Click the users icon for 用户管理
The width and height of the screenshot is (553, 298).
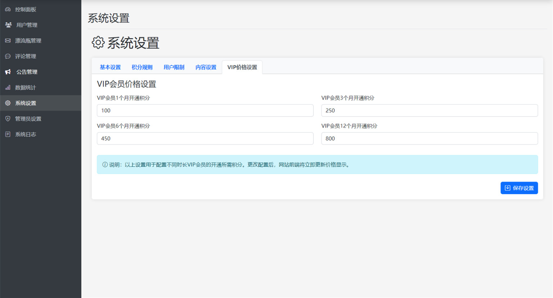[8, 25]
